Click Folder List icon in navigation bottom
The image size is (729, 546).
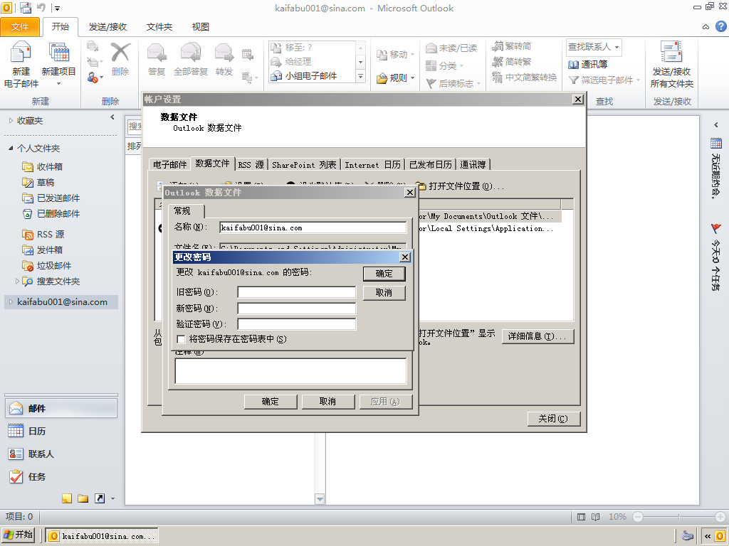coord(83,498)
